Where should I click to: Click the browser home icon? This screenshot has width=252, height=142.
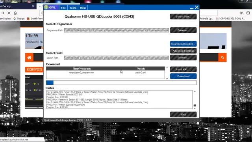tap(15, 13)
